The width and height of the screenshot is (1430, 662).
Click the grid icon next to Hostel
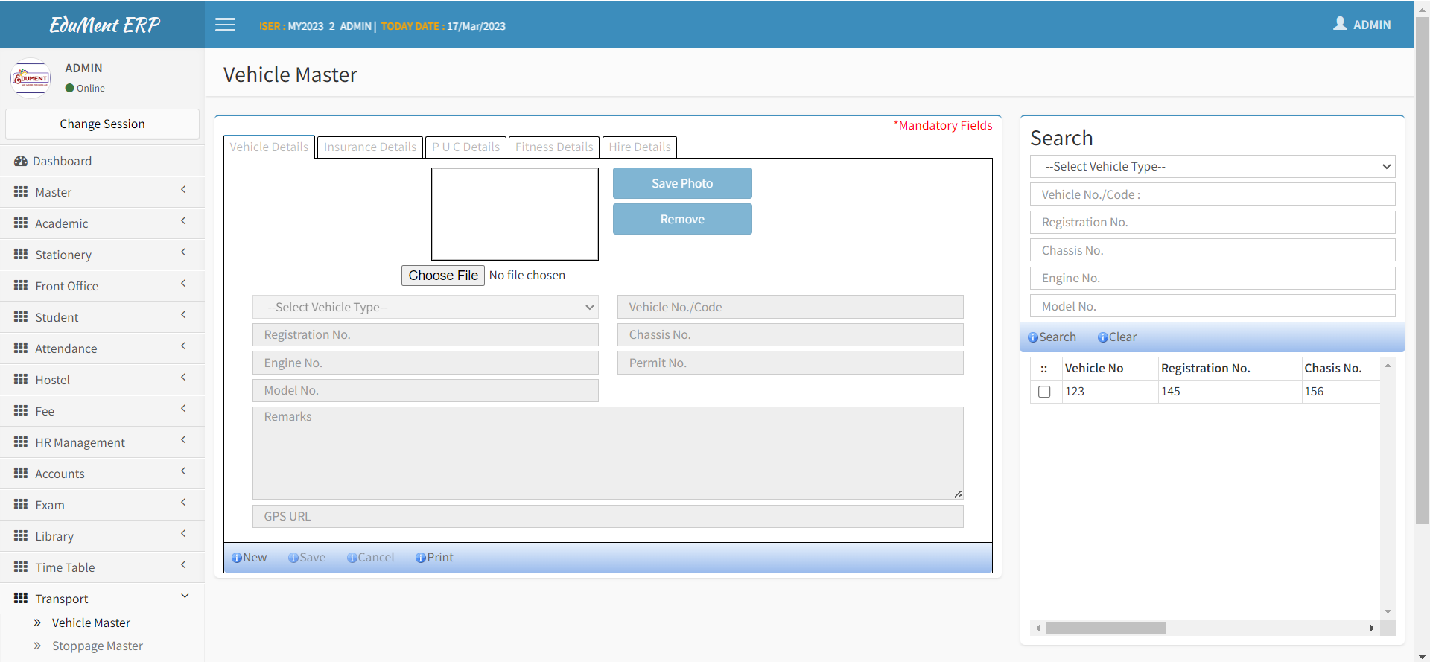click(21, 380)
